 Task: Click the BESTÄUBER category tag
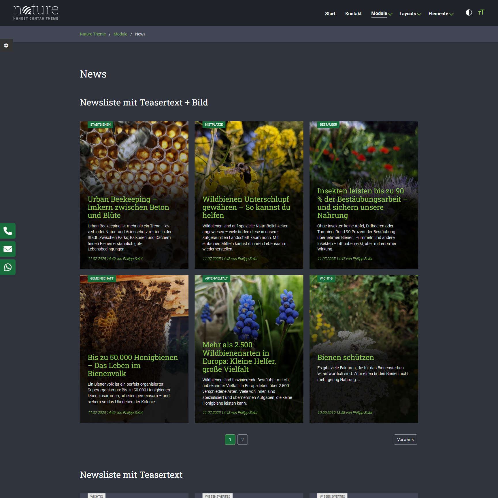click(328, 124)
